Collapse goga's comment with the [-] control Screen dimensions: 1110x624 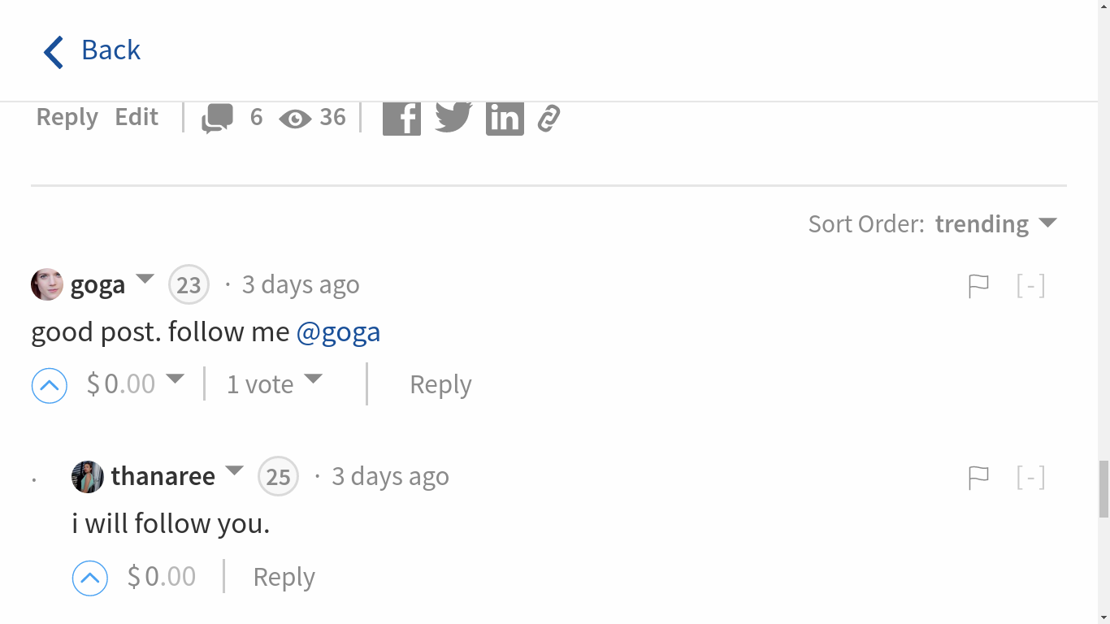coord(1030,284)
